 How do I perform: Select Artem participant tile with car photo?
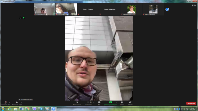click(x=153, y=9)
